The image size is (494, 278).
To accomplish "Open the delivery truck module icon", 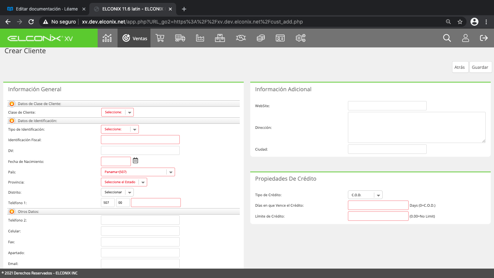I will coord(180,38).
